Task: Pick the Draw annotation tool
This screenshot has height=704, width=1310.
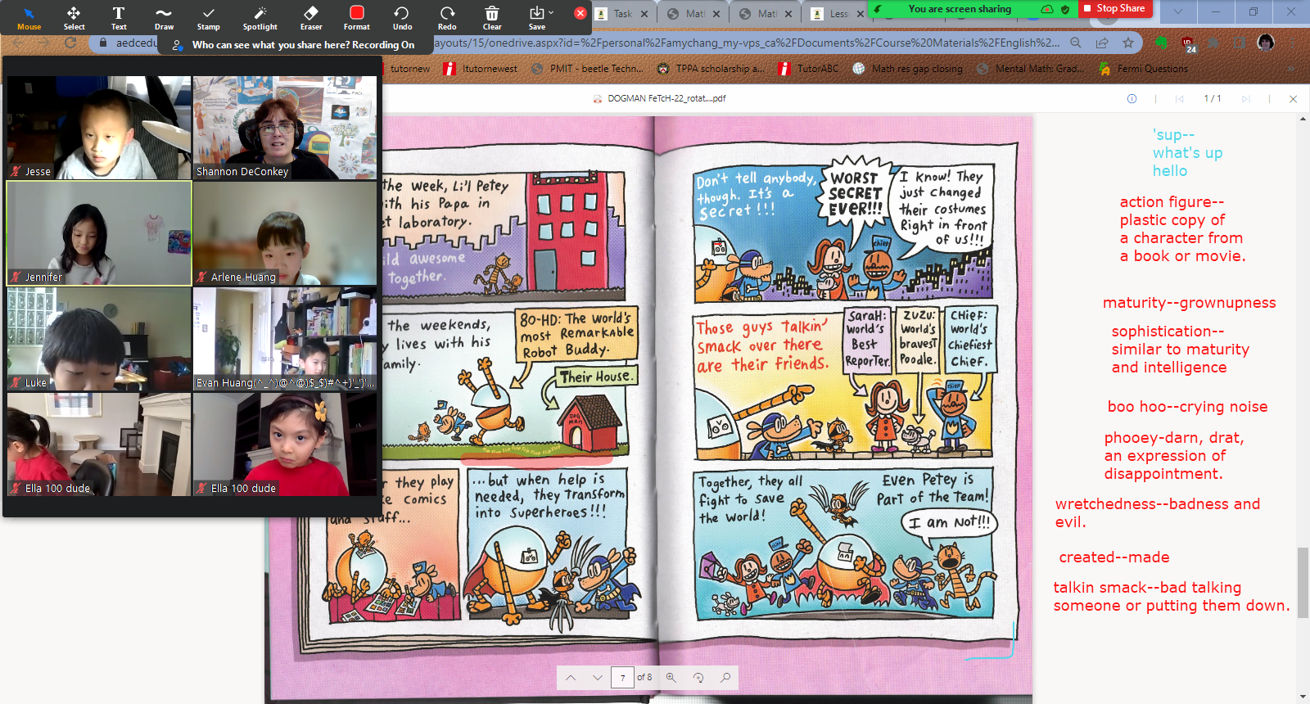Action: coord(164,17)
